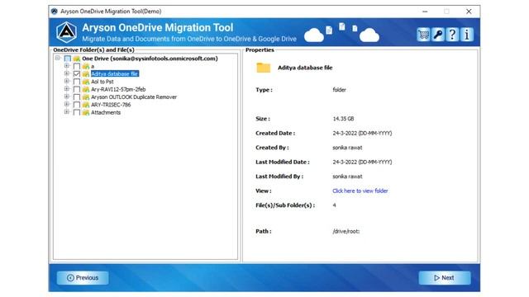Collapse the One Drive root node
This screenshot has height=297, width=529.
click(58, 59)
